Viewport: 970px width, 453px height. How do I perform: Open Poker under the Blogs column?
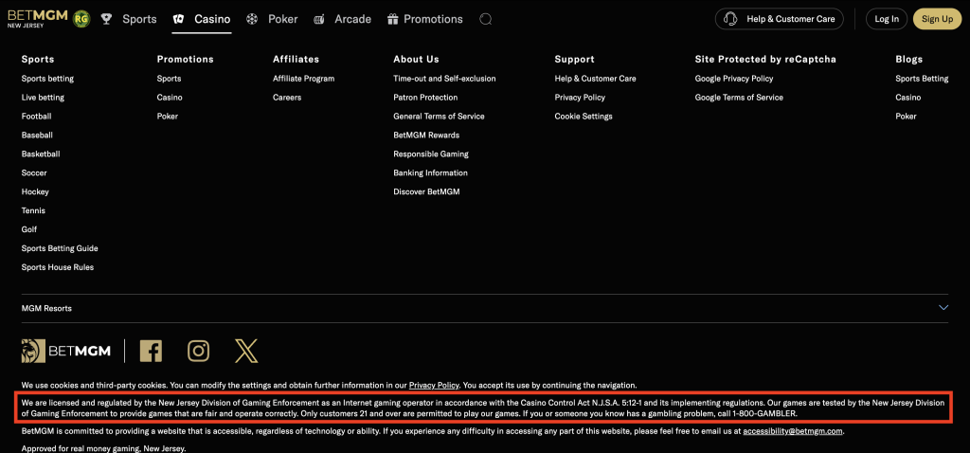tap(907, 117)
